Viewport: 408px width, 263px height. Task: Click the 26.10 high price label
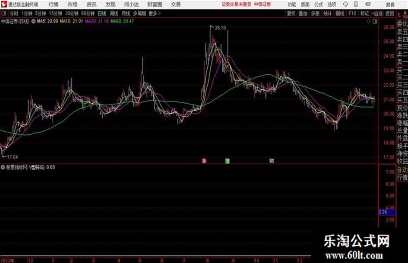[x=220, y=28]
